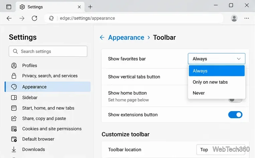Refresh the page

pos(34,18)
